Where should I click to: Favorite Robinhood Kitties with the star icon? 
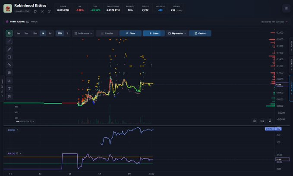coord(35,11)
